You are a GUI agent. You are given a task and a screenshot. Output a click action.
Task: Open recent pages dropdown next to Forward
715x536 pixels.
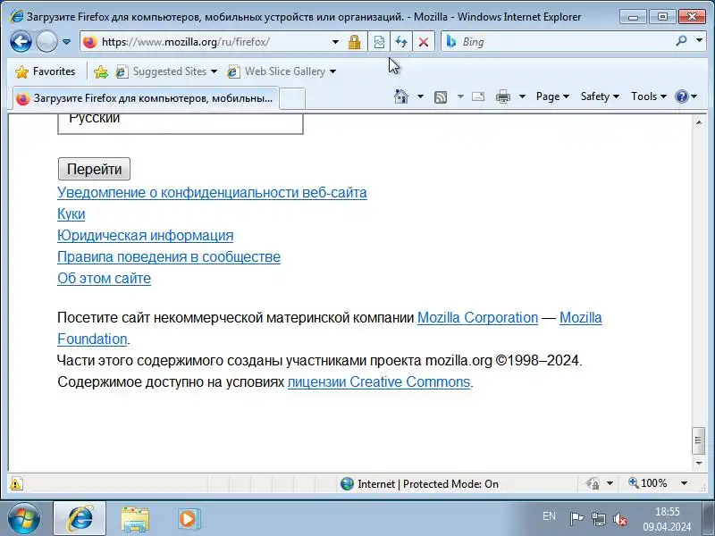coord(66,42)
